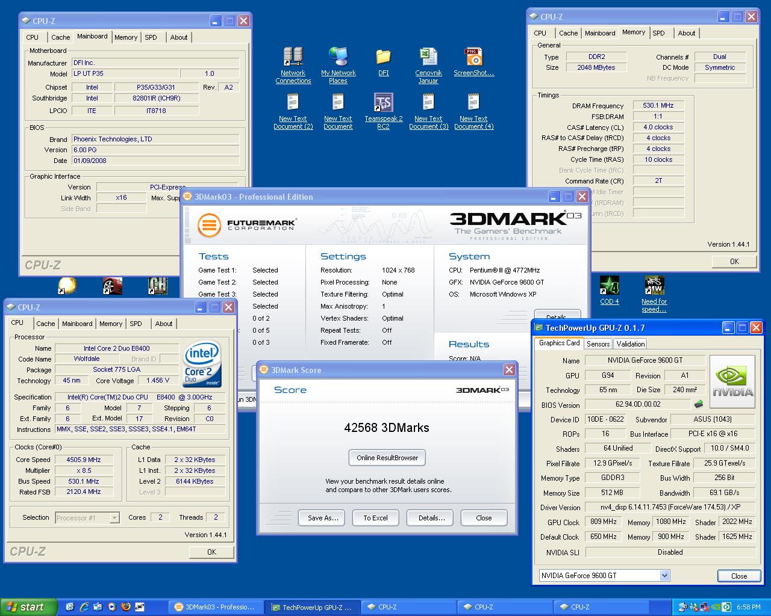Click the To Excel button
Viewport: 771px width, 616px height.
375,518
